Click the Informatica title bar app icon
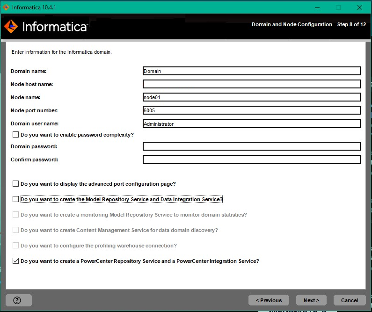 point(6,7)
